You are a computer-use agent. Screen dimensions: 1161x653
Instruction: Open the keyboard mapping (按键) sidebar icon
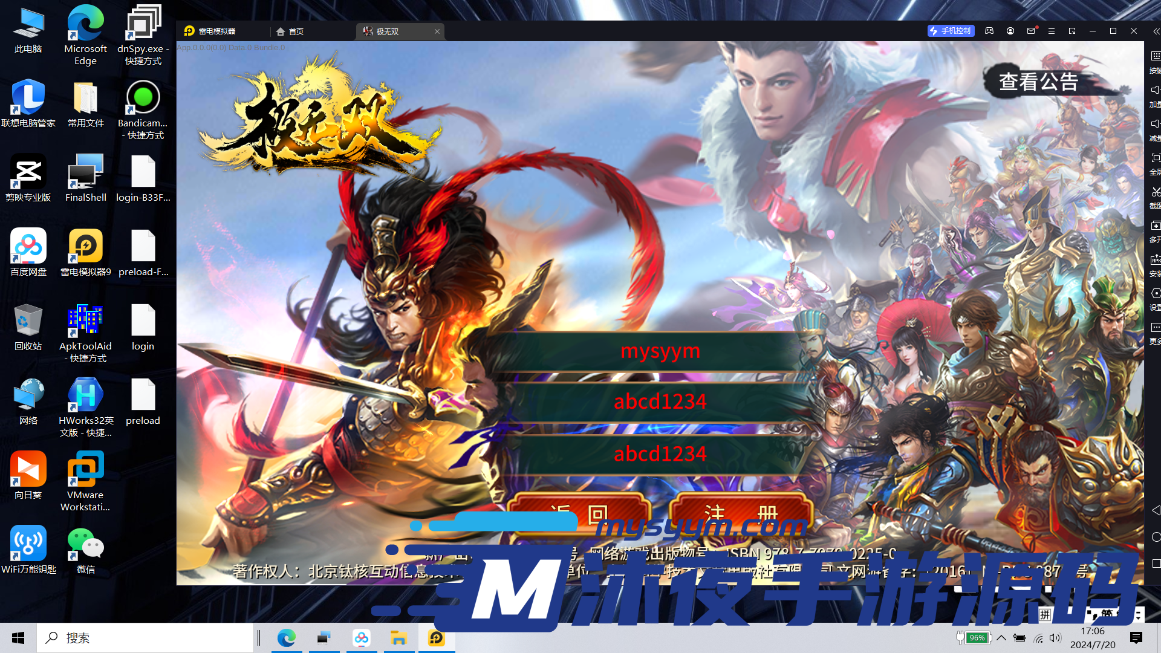[x=1155, y=56]
